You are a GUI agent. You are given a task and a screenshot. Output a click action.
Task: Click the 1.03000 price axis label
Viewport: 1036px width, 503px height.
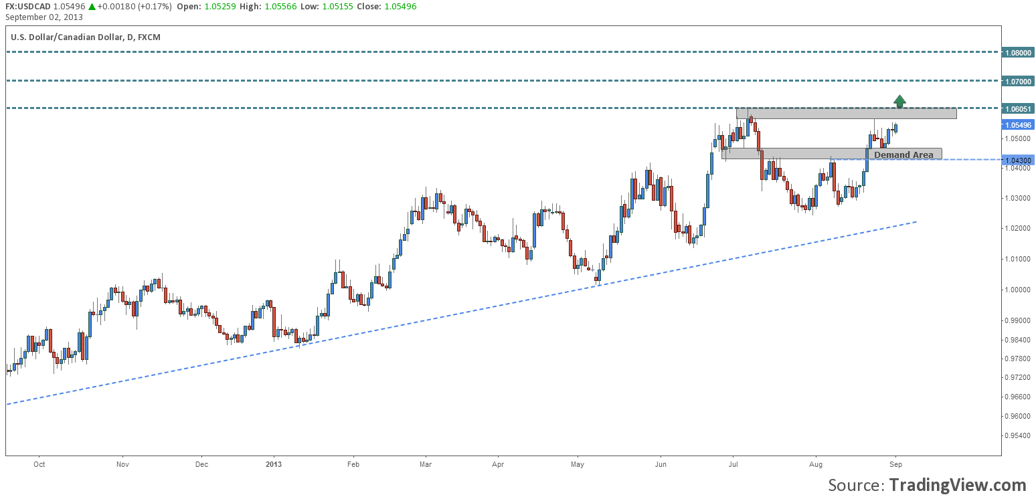[x=1017, y=199]
